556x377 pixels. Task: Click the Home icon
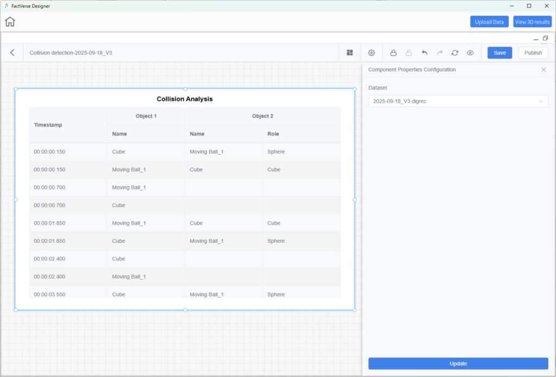[10, 22]
